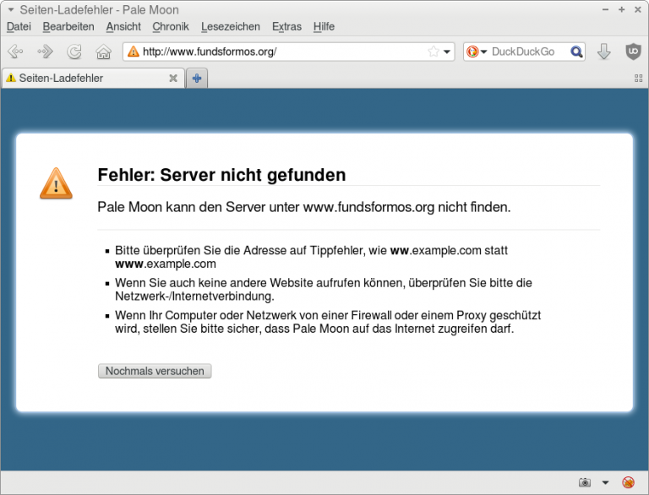
Task: Go back with the Back arrow button
Action: [15, 52]
